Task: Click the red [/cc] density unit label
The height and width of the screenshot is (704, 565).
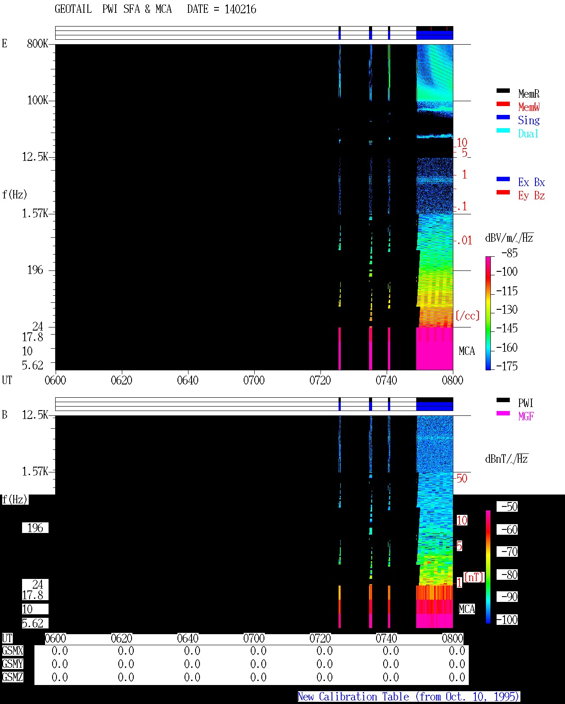Action: [467, 316]
